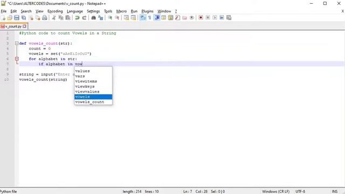The width and height of the screenshot is (345, 194).
Task: Close the v_count.py tab with its X
Action: [24, 26]
